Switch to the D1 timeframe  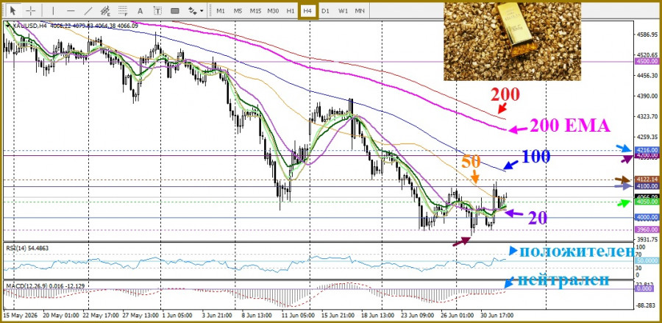click(x=324, y=10)
